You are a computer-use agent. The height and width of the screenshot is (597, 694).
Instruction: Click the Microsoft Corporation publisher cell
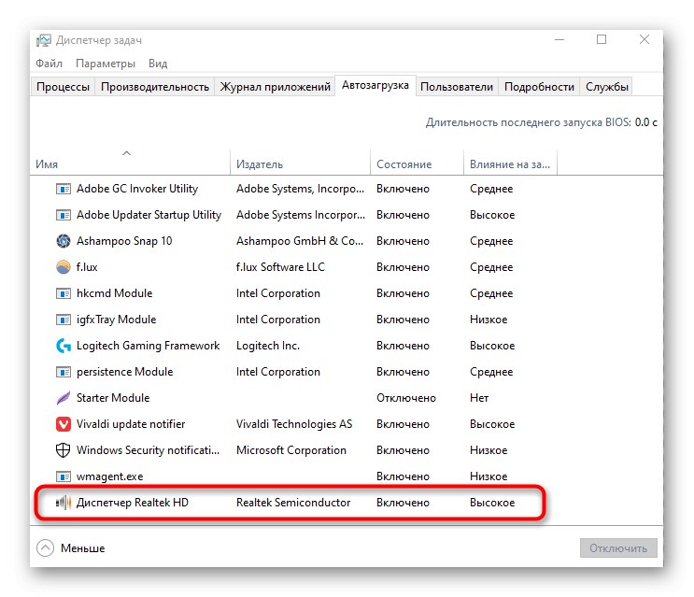(x=290, y=450)
